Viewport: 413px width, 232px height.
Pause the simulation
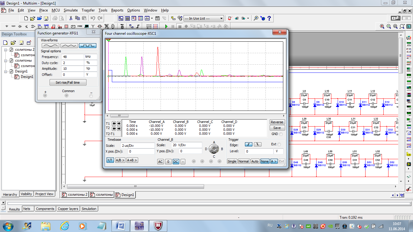pos(173,26)
